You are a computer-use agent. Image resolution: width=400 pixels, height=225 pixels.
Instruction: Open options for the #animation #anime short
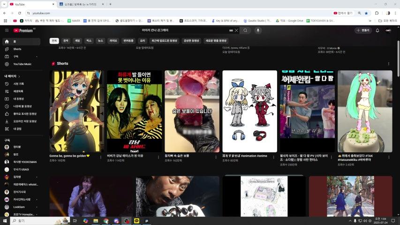273,157
